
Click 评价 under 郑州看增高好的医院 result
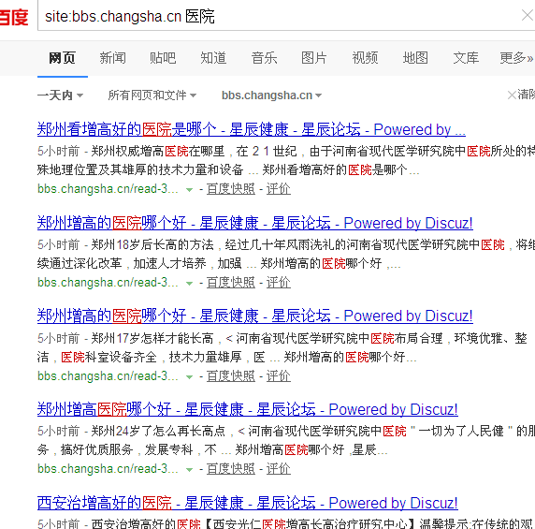tap(279, 189)
